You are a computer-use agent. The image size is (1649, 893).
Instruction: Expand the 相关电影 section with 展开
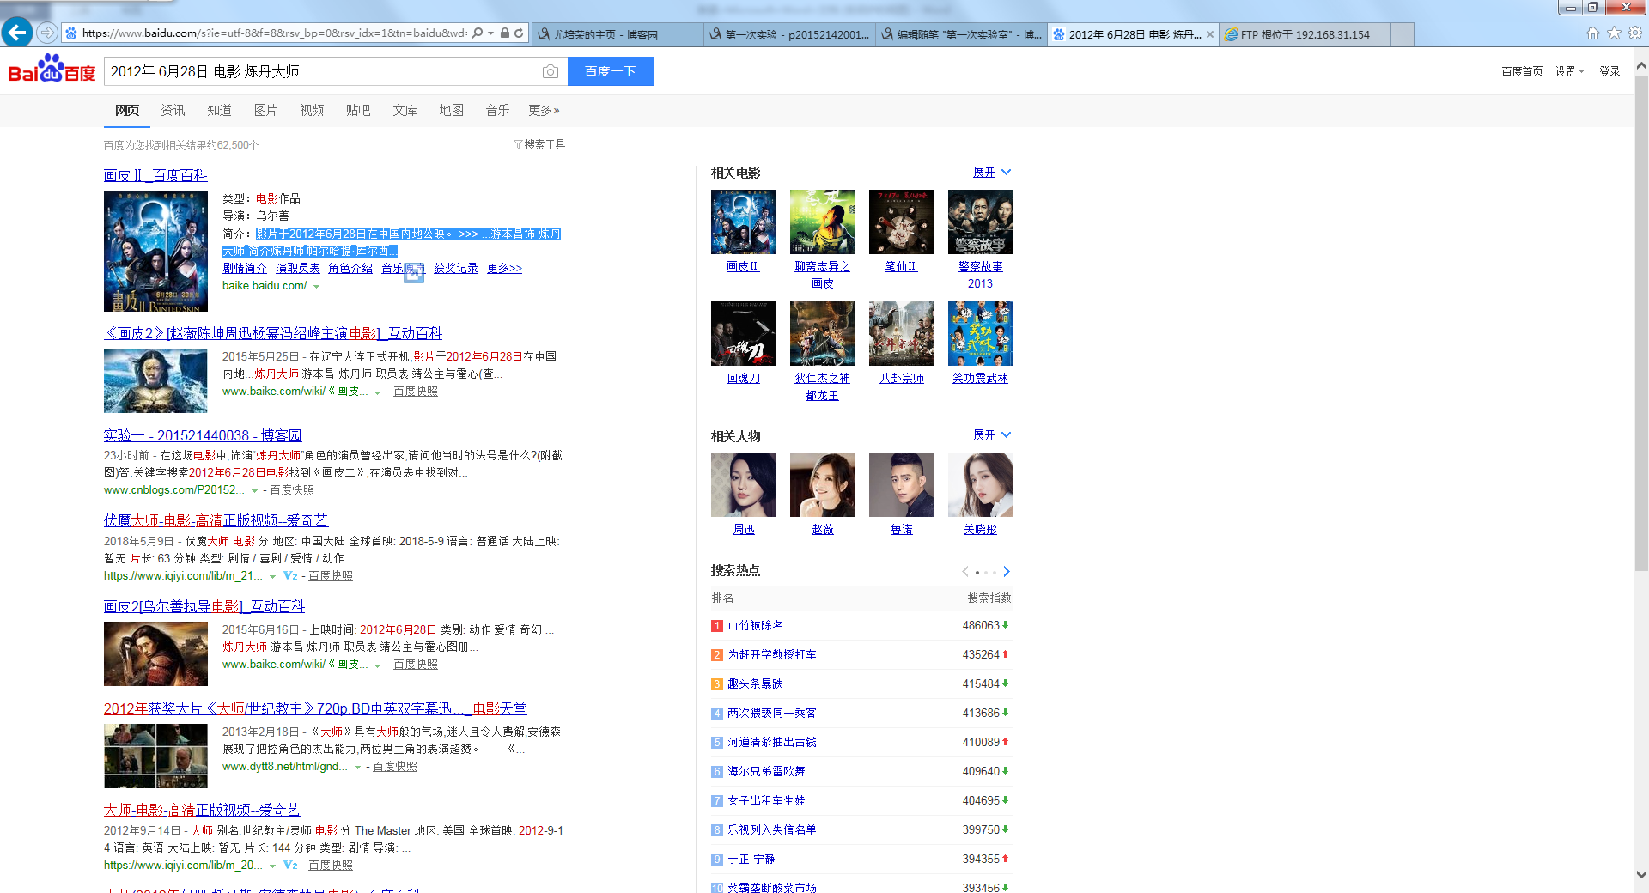(992, 173)
